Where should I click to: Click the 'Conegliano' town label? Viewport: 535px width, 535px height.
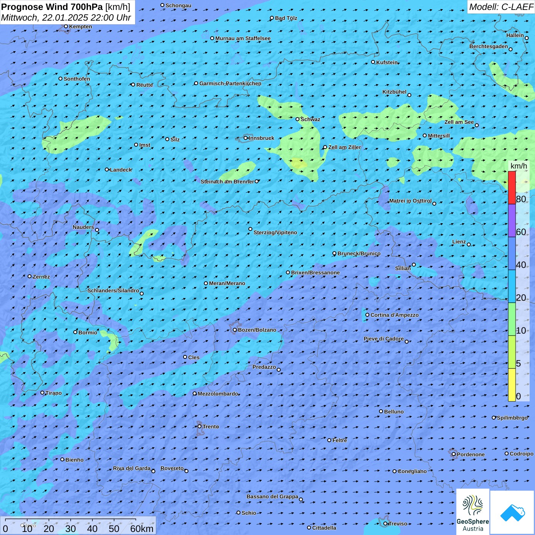pos(412,471)
